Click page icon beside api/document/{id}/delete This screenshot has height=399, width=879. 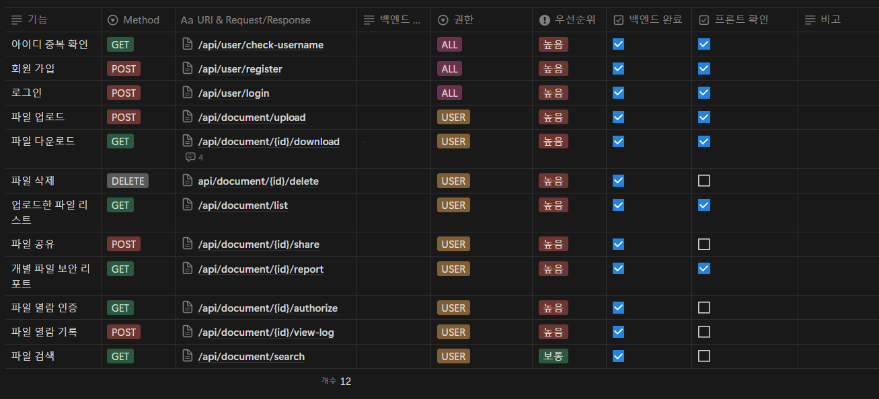pyautogui.click(x=188, y=181)
